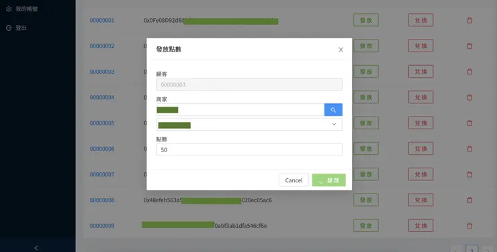Click 發放 button in row 00000008

coord(366,200)
